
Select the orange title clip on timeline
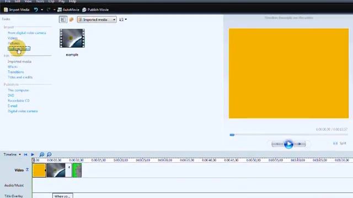pyautogui.click(x=39, y=170)
